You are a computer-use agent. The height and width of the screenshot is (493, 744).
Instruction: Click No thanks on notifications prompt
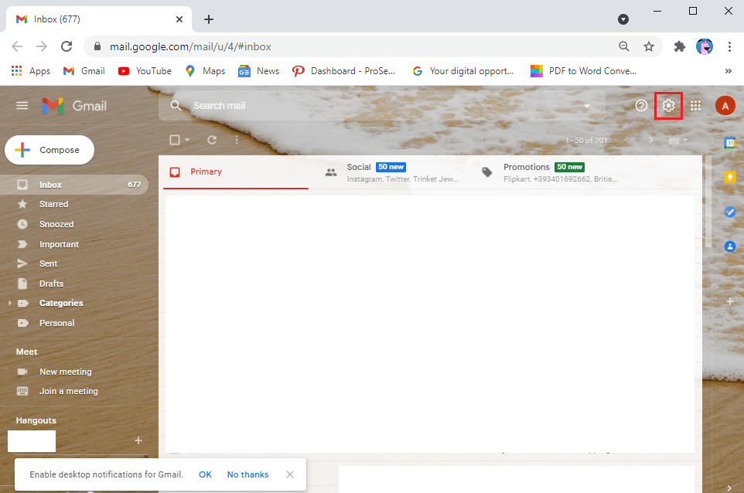point(247,474)
